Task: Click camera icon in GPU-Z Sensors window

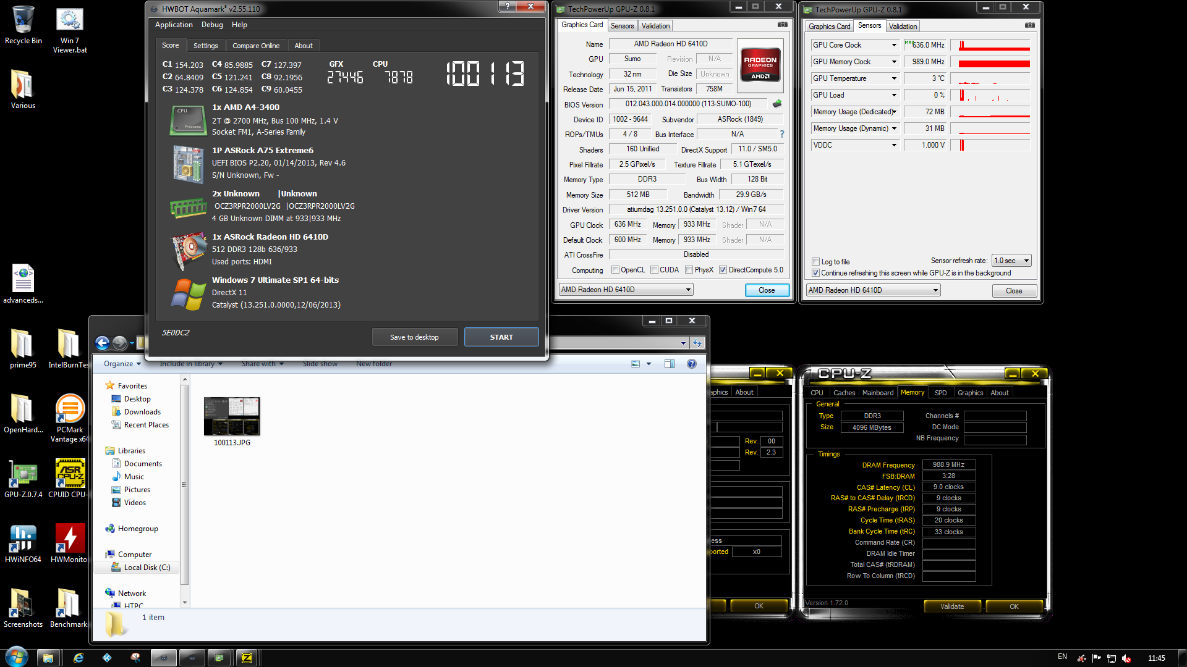Action: point(1029,25)
